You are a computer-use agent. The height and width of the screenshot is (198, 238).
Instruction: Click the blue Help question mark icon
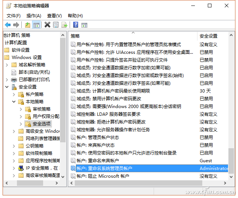point(76,25)
